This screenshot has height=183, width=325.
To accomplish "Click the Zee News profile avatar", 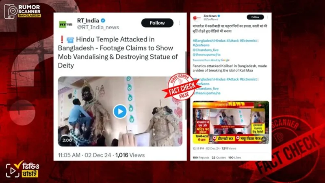I will [197, 18].
